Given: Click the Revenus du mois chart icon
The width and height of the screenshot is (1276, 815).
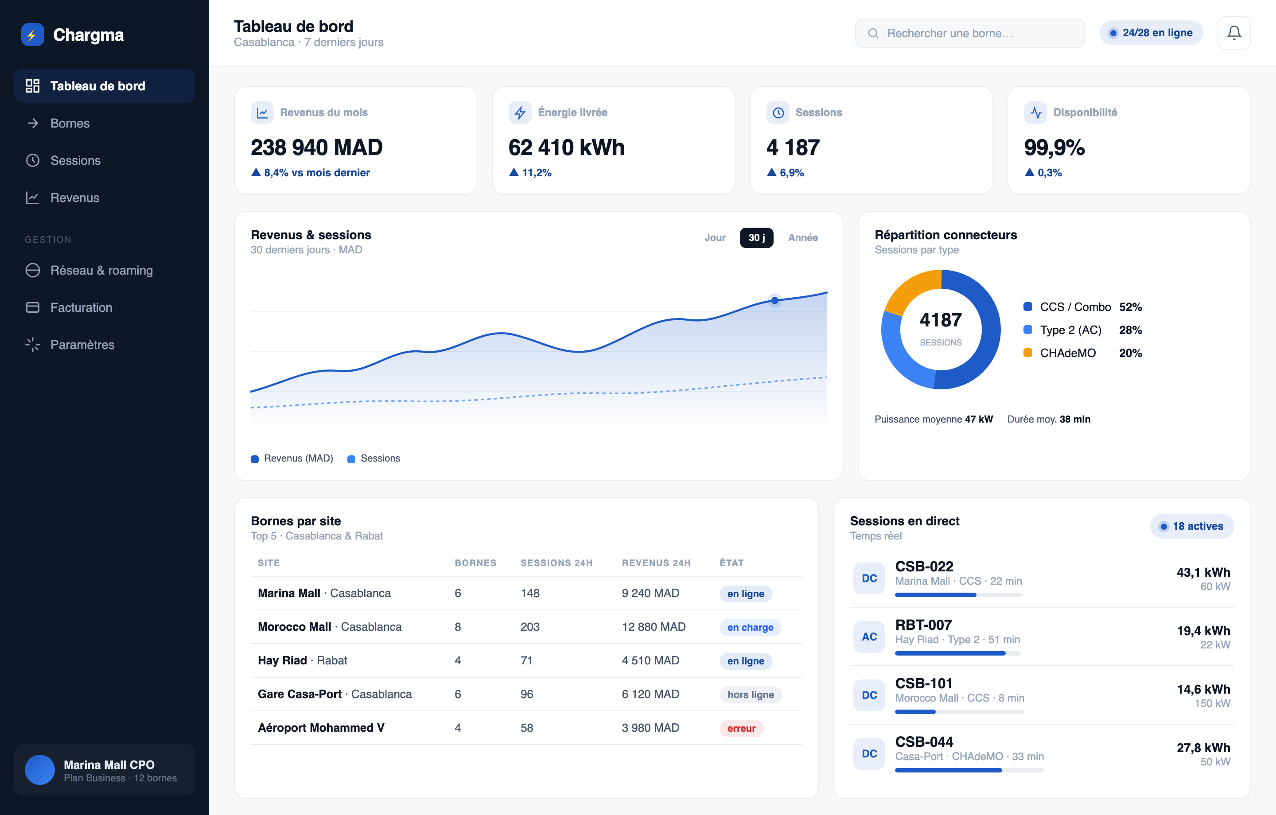Looking at the screenshot, I should coord(262,113).
